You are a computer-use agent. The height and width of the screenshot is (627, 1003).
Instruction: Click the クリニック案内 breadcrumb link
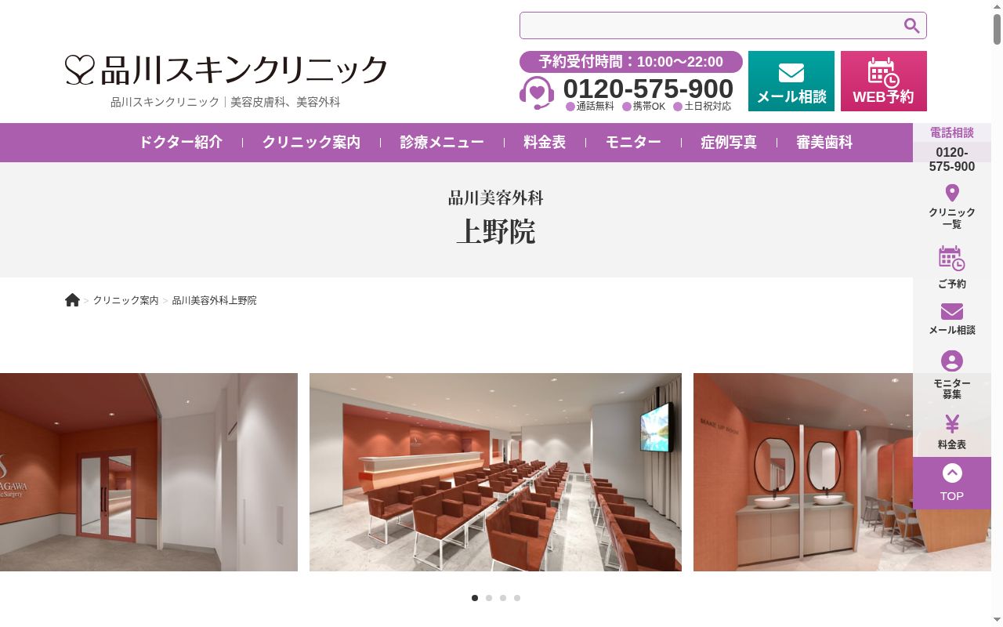[125, 301]
